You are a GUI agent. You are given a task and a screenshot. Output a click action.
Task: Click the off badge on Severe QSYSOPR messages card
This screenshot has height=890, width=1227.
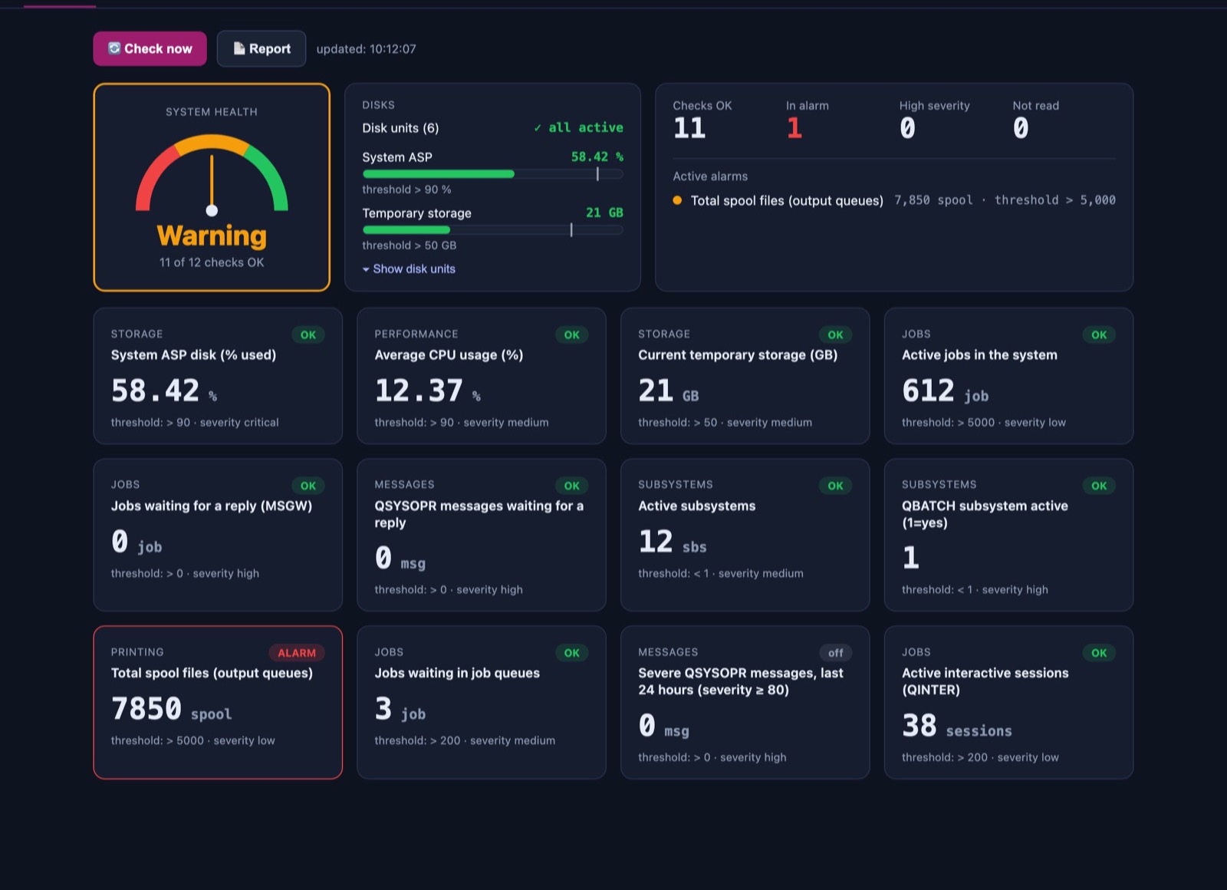coord(835,653)
